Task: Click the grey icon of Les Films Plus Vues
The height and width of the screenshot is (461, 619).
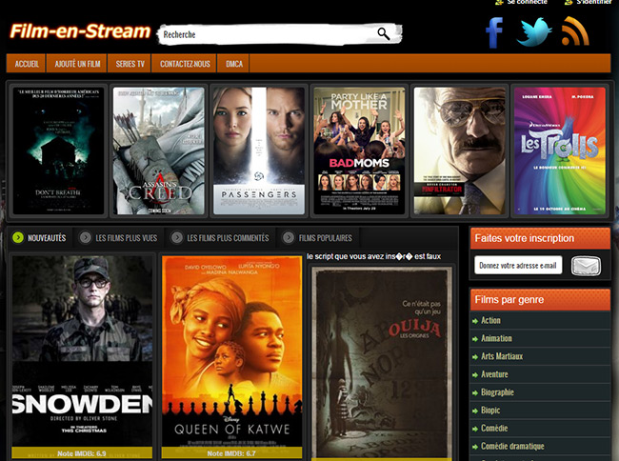Action: 85,237
